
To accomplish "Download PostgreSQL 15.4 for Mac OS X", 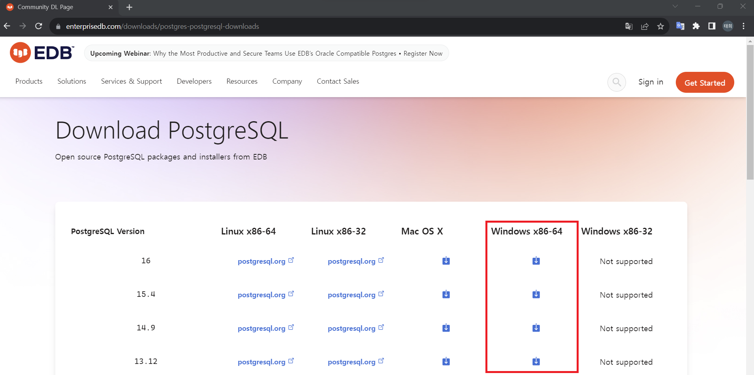I will pyautogui.click(x=446, y=294).
